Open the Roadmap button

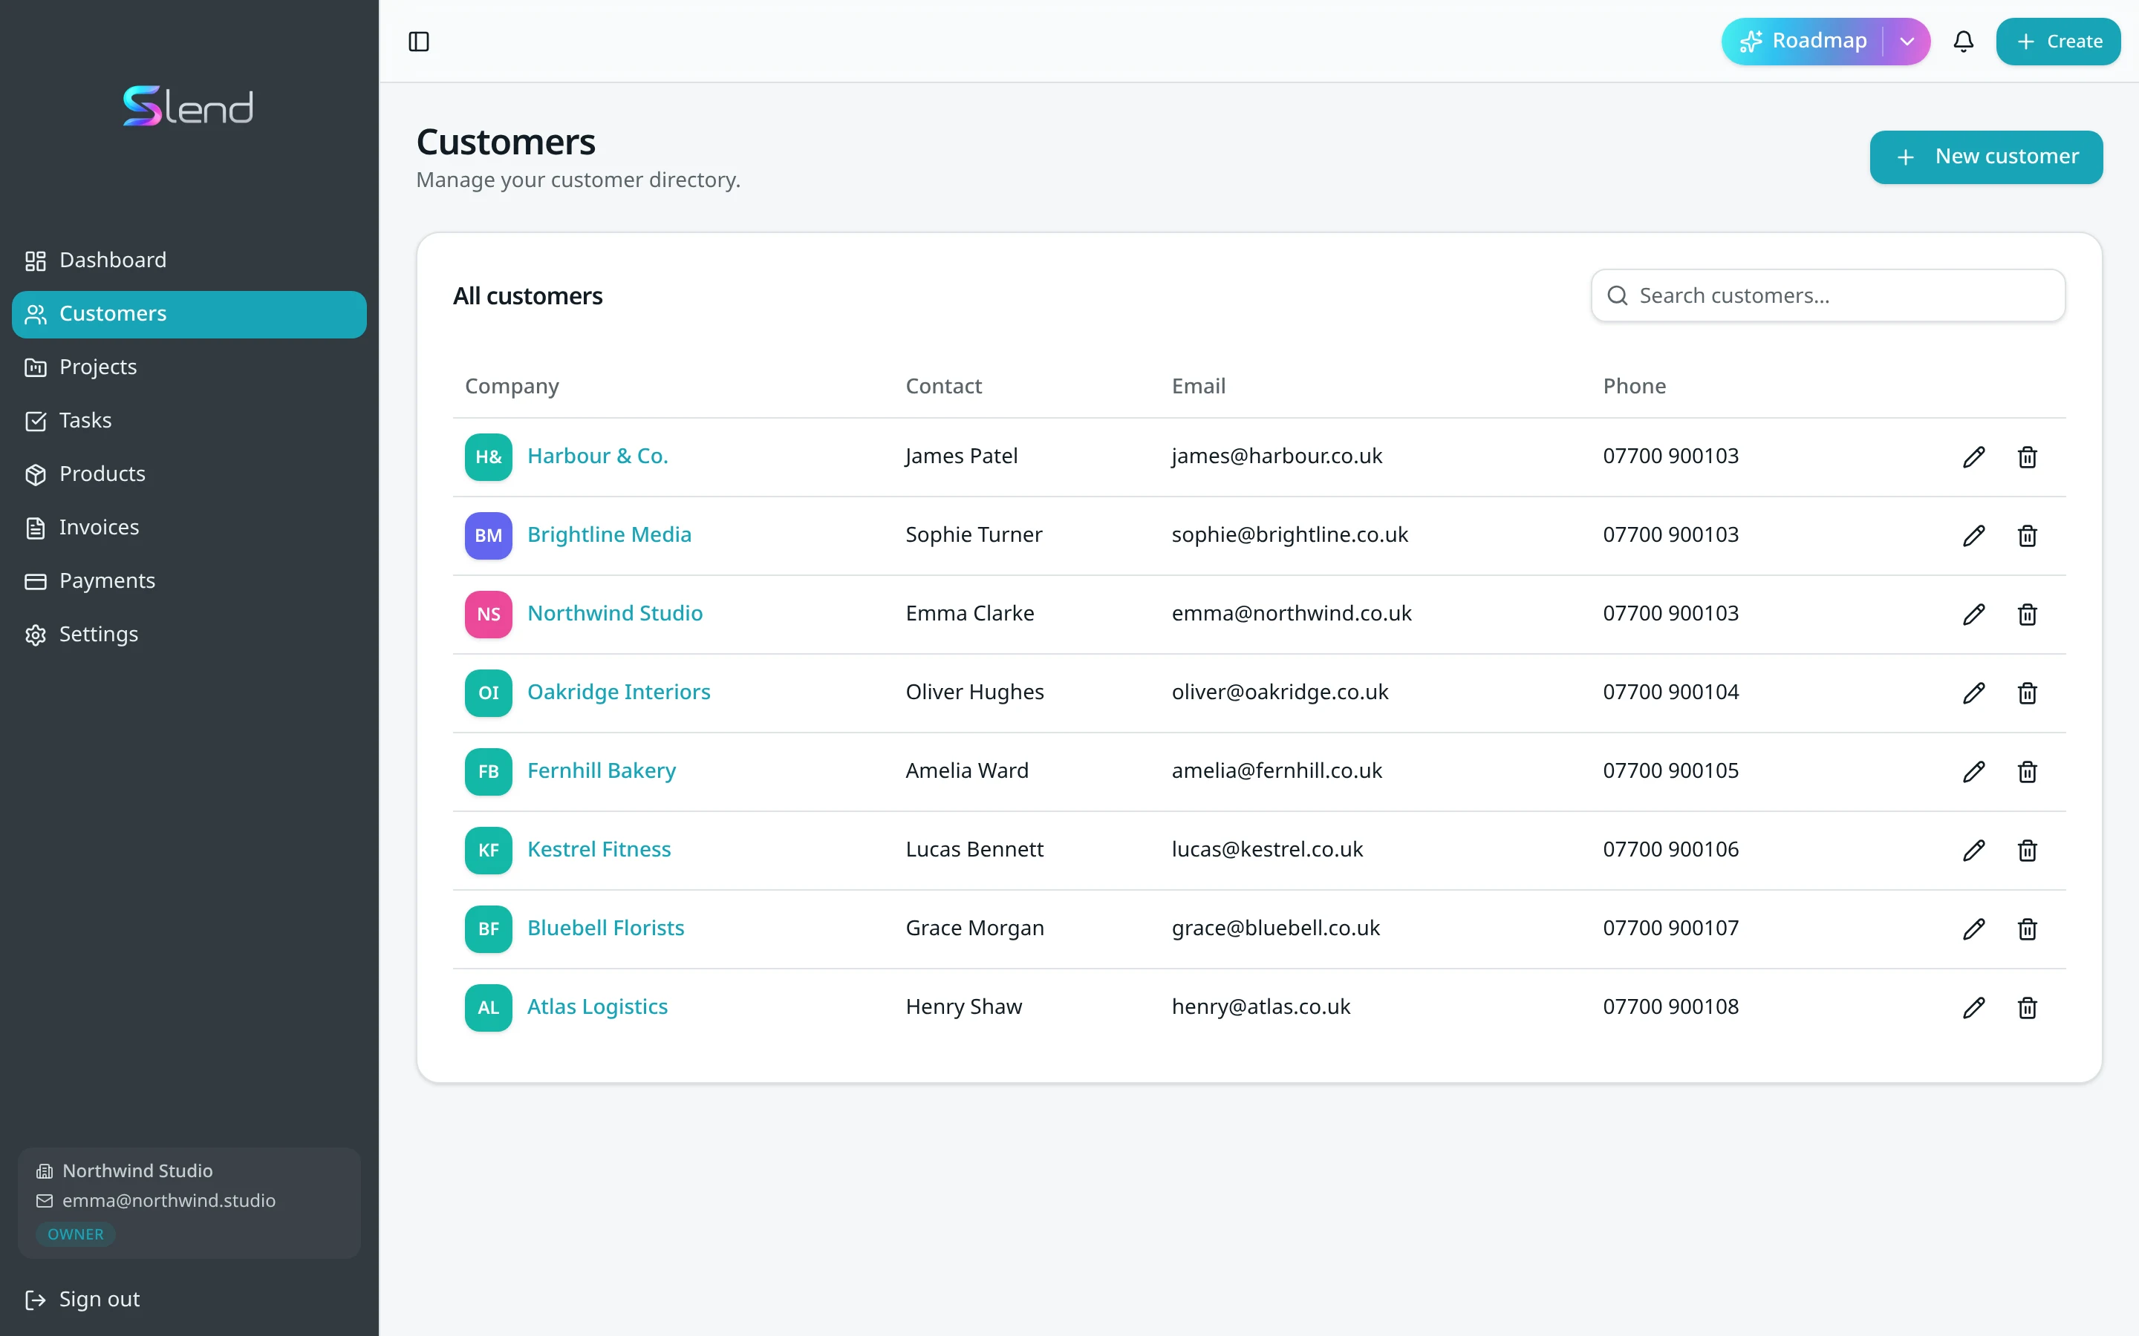coord(1803,42)
